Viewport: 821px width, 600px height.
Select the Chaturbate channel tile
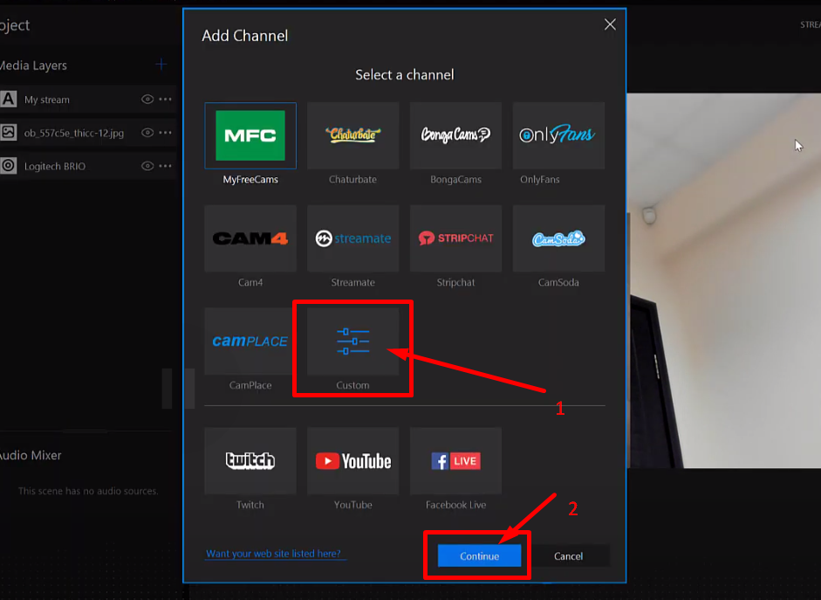coord(352,135)
